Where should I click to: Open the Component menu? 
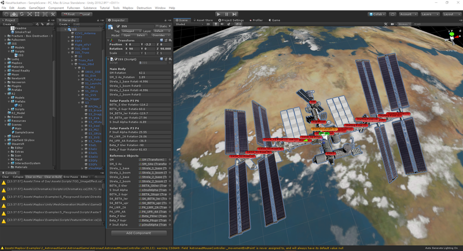(56, 8)
